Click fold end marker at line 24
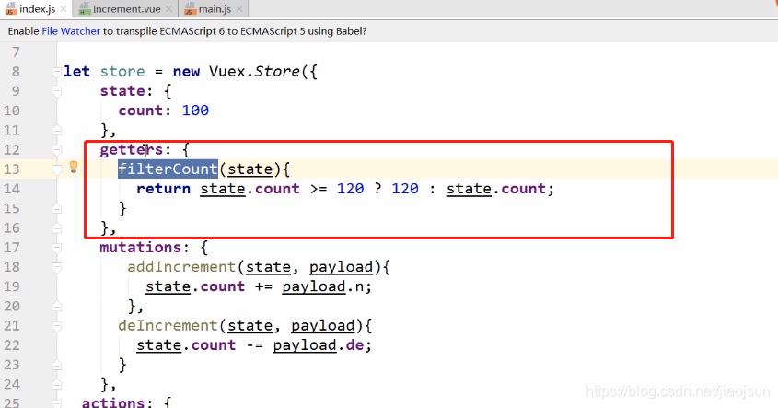 56,385
